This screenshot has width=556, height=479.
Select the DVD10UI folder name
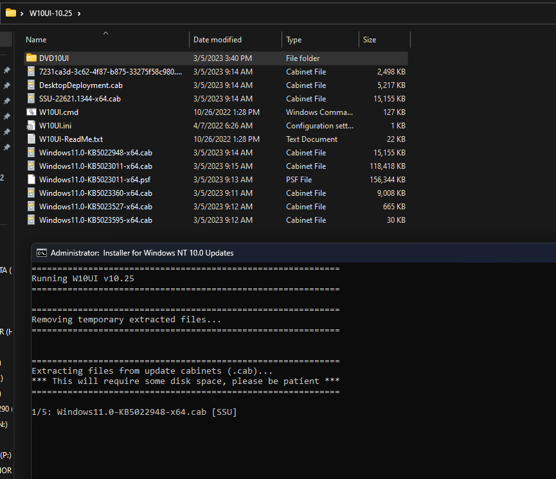tap(54, 58)
